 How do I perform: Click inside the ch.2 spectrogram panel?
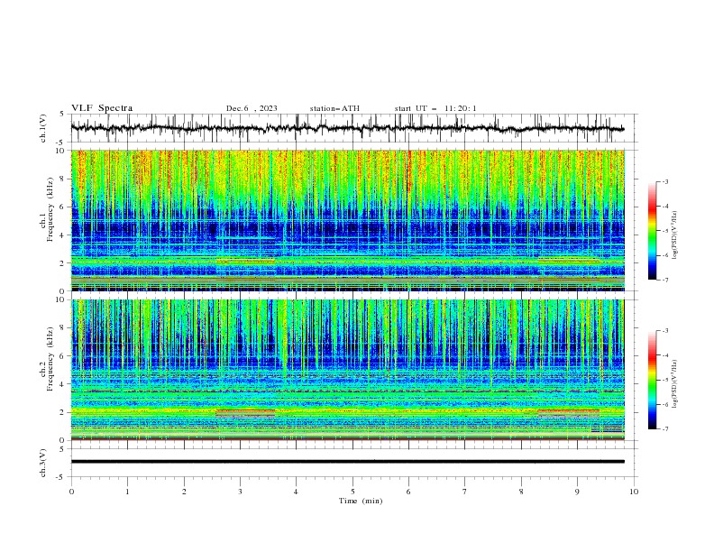point(347,370)
